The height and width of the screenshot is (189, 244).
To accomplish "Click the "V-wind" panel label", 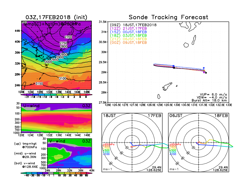I will pyautogui.click(x=57, y=141).
